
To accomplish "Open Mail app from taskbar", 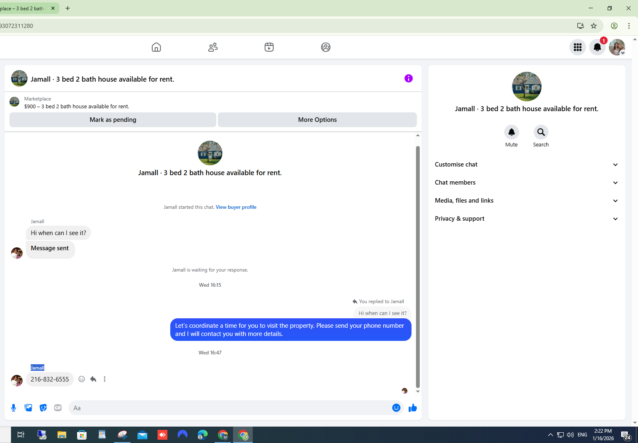I will pos(142,435).
